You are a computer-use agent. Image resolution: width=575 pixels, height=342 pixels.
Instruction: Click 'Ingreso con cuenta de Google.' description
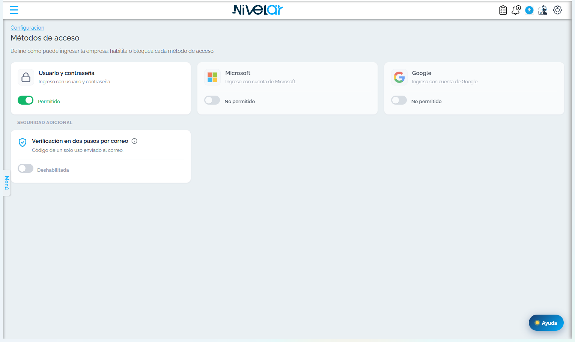coord(445,82)
